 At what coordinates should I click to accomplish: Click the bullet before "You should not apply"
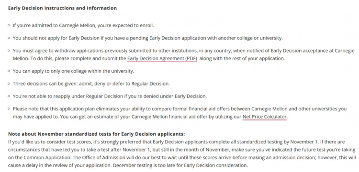click(x=9, y=38)
